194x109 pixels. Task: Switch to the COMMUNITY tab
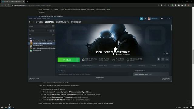coord(62,22)
